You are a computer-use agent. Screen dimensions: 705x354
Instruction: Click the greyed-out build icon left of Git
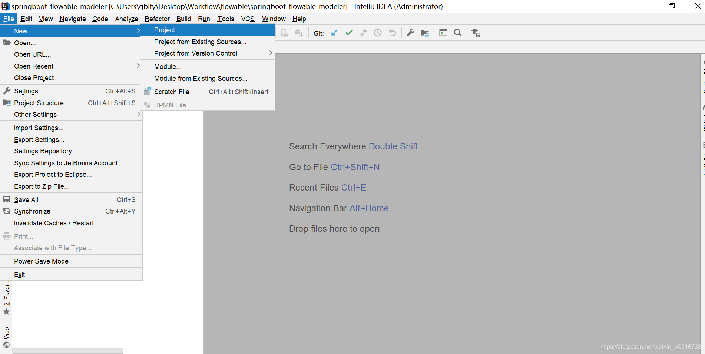click(299, 33)
